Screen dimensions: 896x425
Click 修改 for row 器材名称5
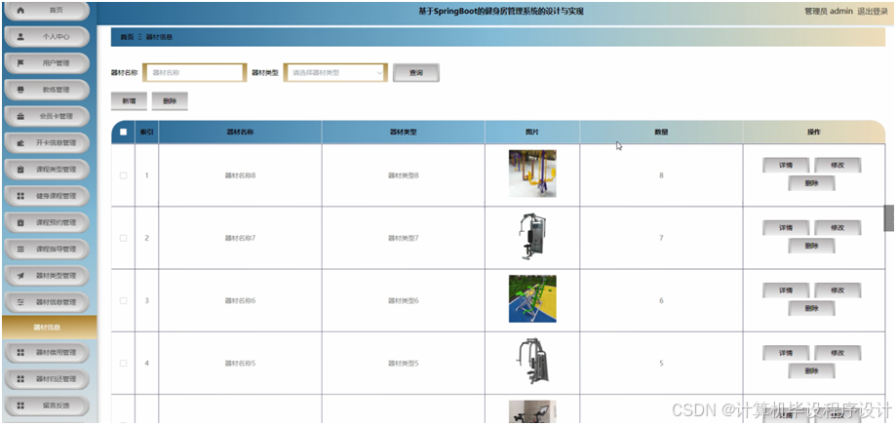click(838, 353)
